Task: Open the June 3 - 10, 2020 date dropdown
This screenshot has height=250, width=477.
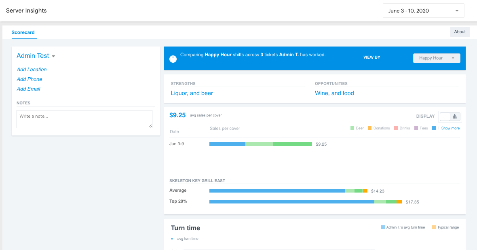Action: coord(423,10)
